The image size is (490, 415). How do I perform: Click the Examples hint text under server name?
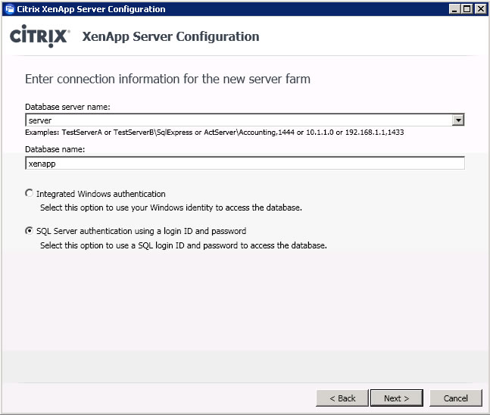coord(214,133)
